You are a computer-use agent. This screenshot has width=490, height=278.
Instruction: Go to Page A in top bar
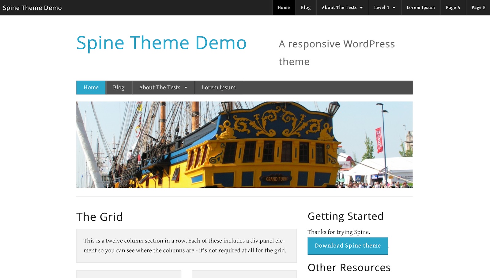[x=453, y=7]
